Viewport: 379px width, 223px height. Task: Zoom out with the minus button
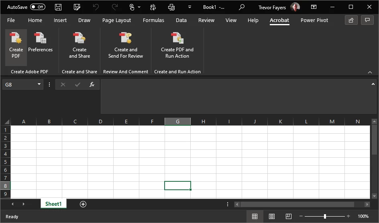click(x=301, y=216)
